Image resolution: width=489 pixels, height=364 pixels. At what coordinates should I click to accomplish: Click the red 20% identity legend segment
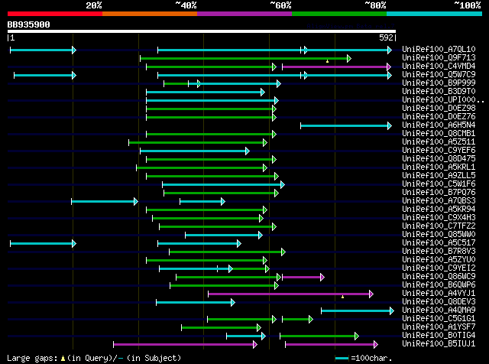click(x=55, y=14)
